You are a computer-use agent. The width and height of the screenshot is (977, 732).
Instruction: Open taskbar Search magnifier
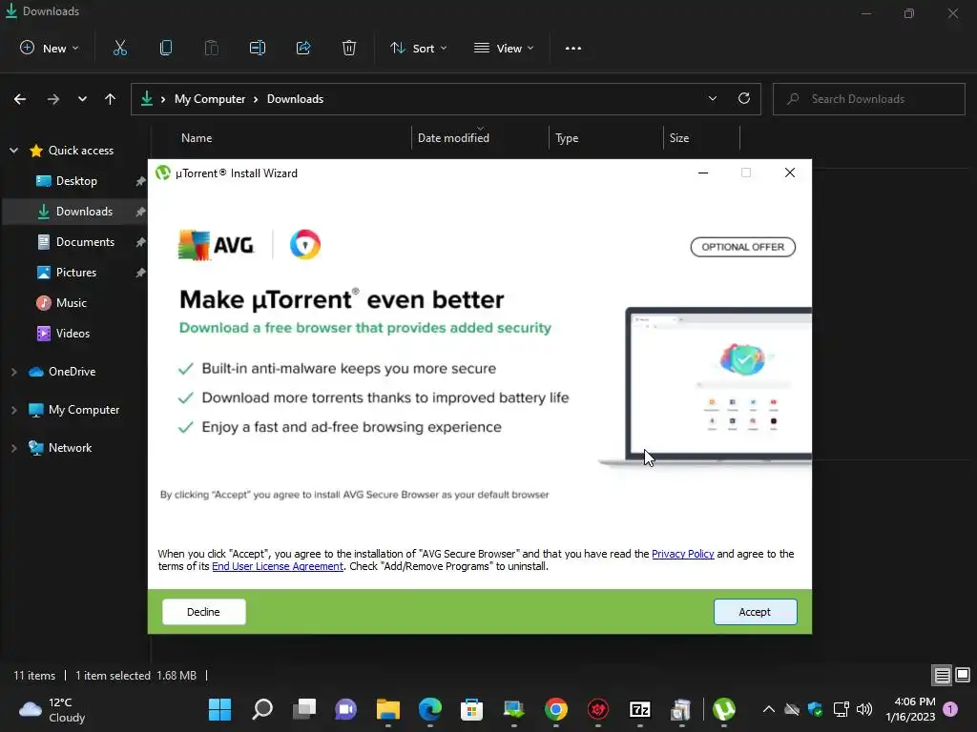(x=262, y=709)
